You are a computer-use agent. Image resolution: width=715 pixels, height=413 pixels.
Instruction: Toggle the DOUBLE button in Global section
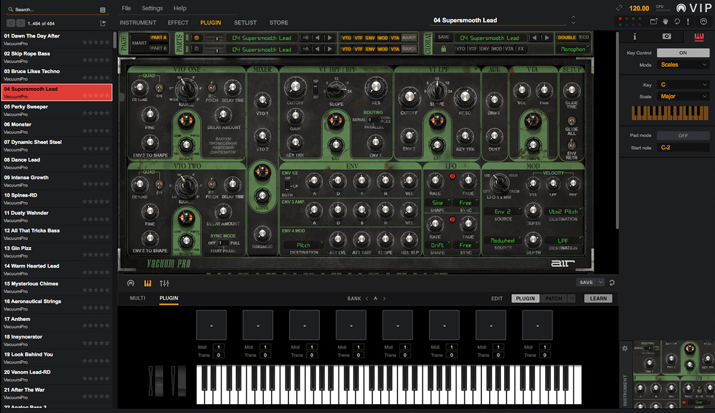(567, 38)
